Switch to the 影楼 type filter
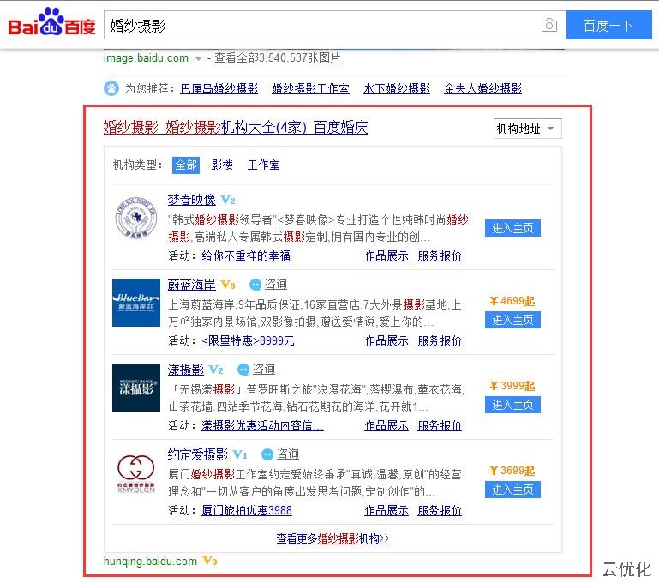This screenshot has height=583, width=659. coord(222,165)
